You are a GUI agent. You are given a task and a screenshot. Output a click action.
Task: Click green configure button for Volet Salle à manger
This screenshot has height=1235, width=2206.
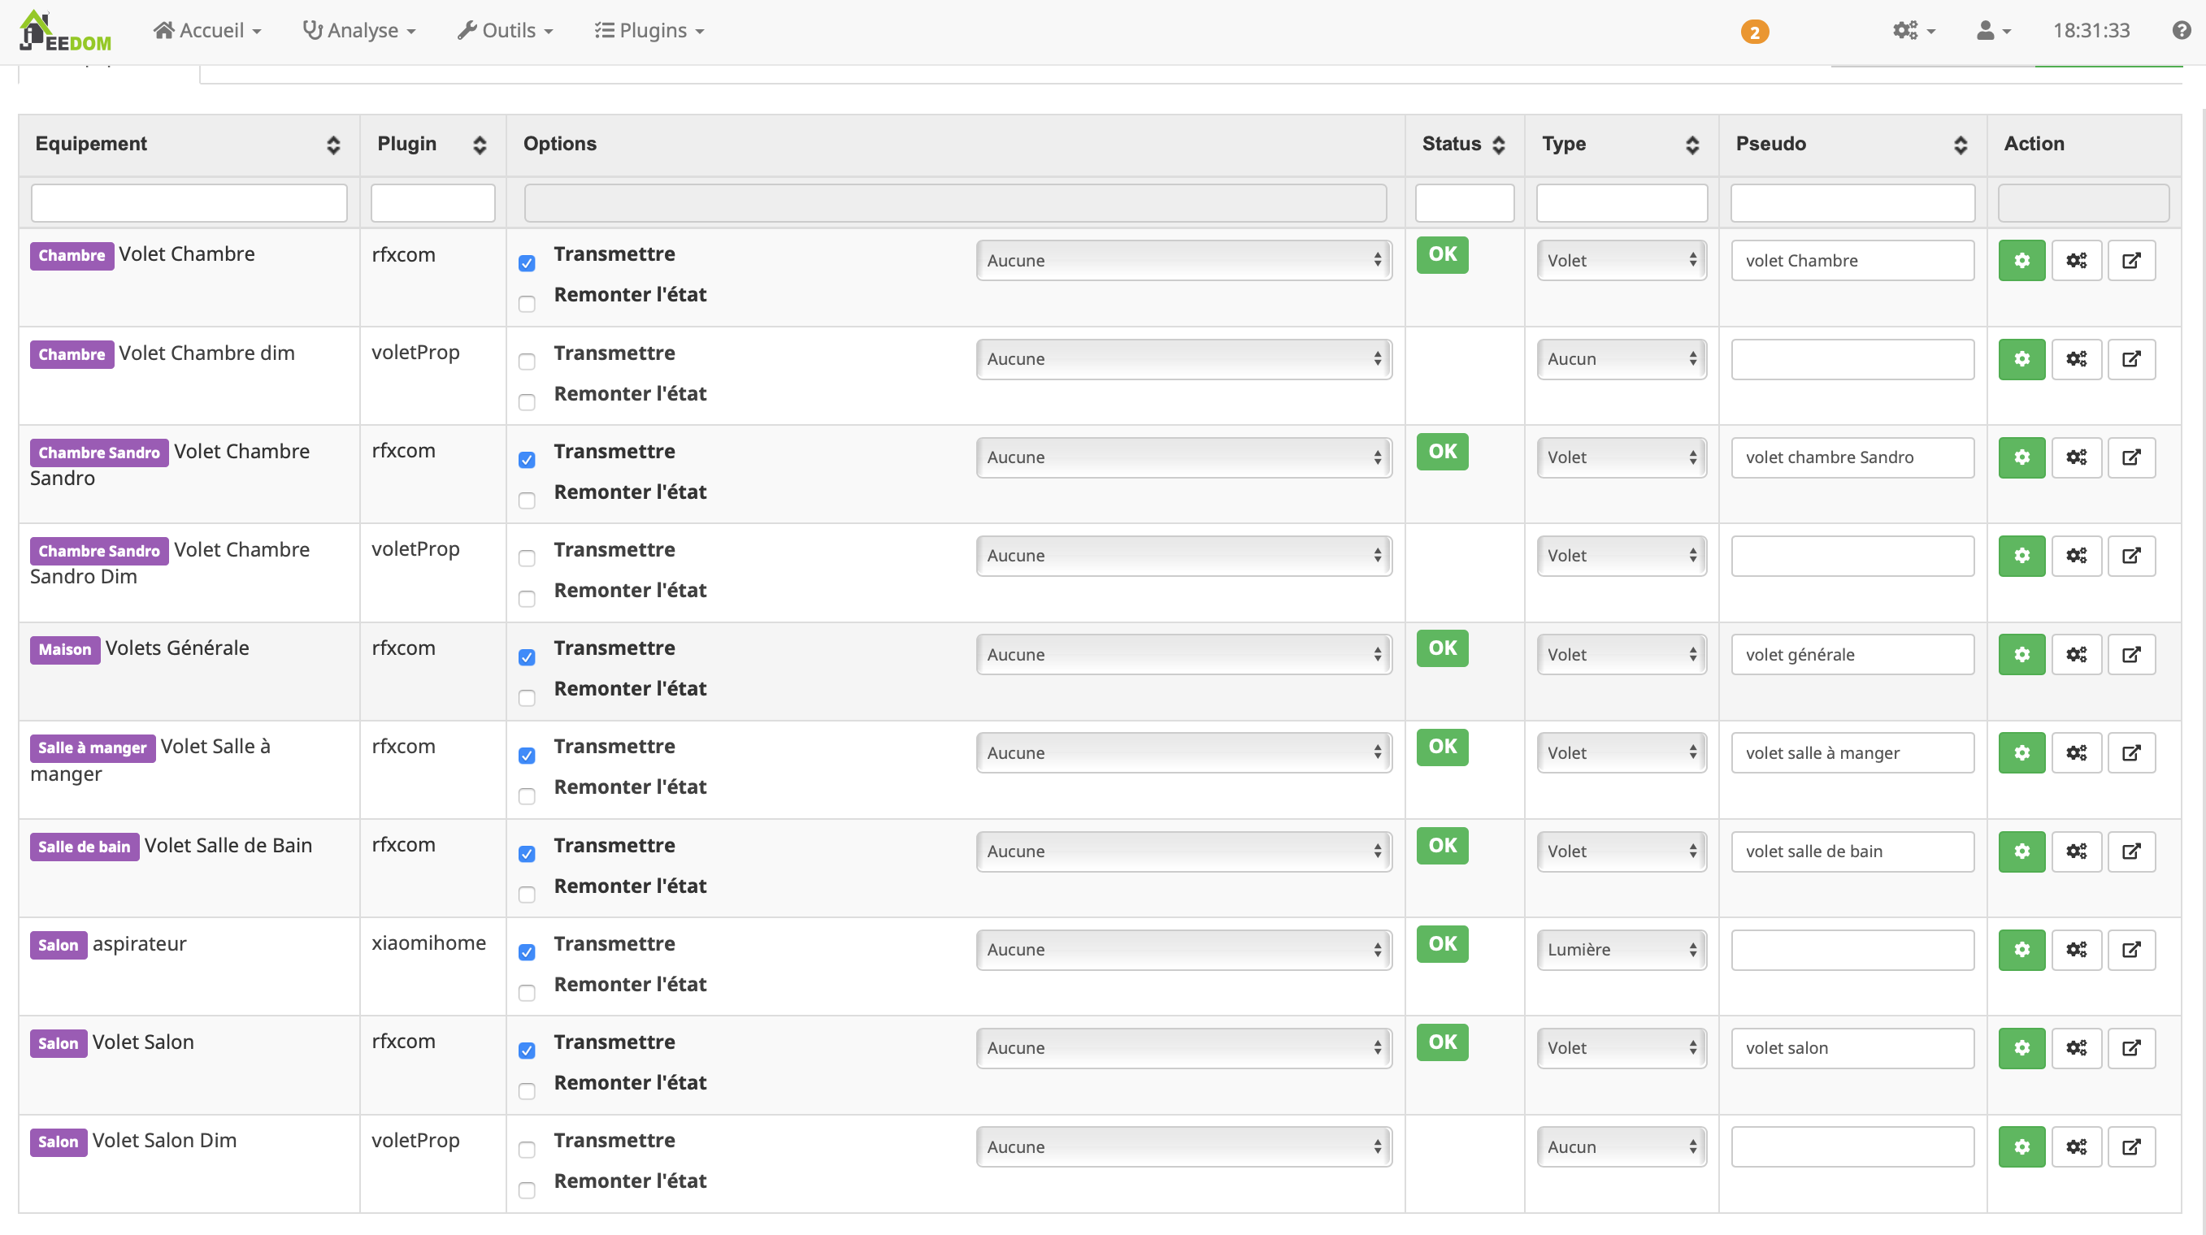[2021, 753]
